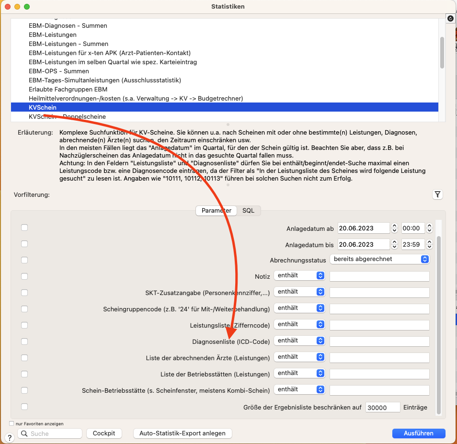The height and width of the screenshot is (444, 457).
Task: Enable the Anlagedatum ab checkbox
Action: click(24, 228)
